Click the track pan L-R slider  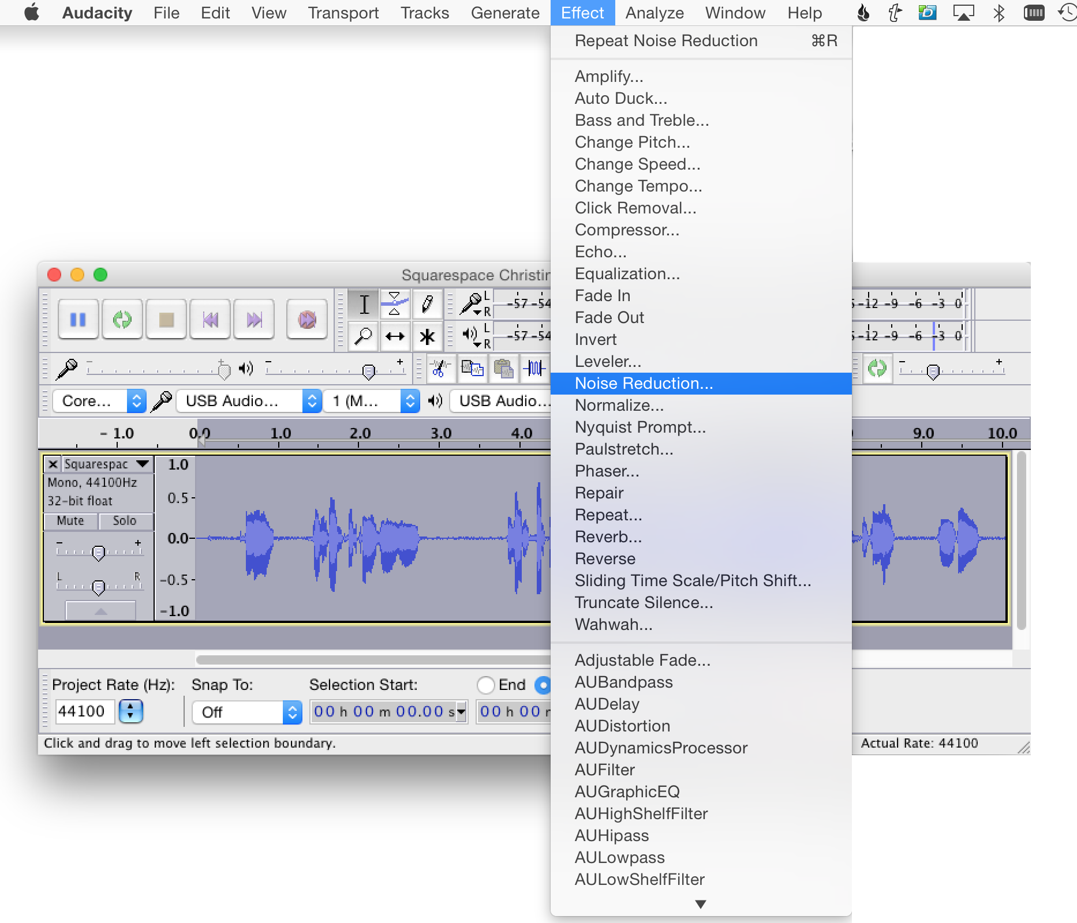pos(99,587)
